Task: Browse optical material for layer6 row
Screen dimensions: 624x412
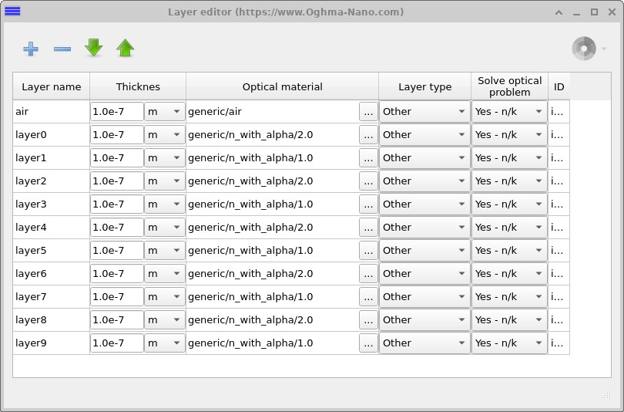Action: coord(368,274)
